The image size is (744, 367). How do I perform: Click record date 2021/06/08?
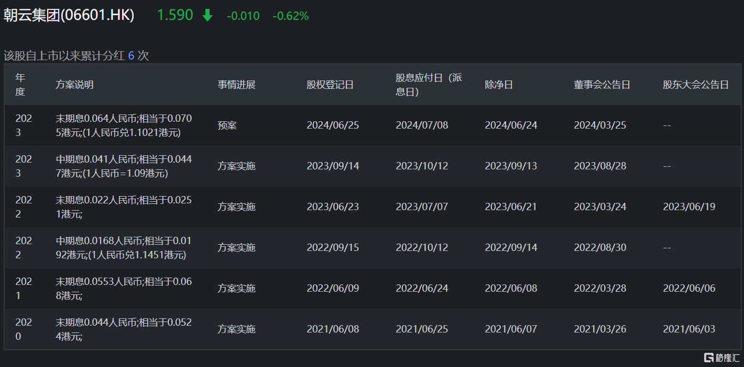333,329
